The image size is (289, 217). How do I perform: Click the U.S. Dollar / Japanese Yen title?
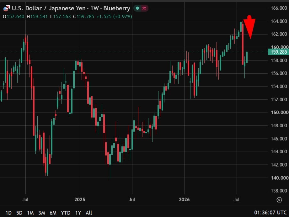(x=49, y=8)
